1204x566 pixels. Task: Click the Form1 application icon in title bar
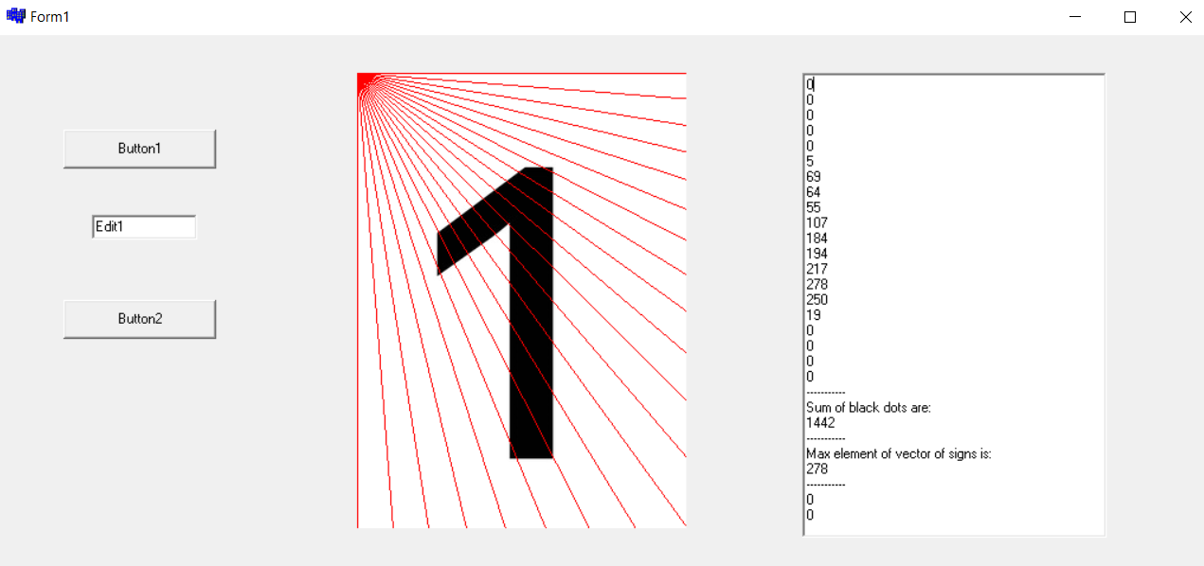pos(15,16)
